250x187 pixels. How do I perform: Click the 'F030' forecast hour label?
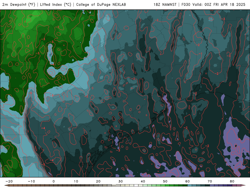click(x=186, y=4)
